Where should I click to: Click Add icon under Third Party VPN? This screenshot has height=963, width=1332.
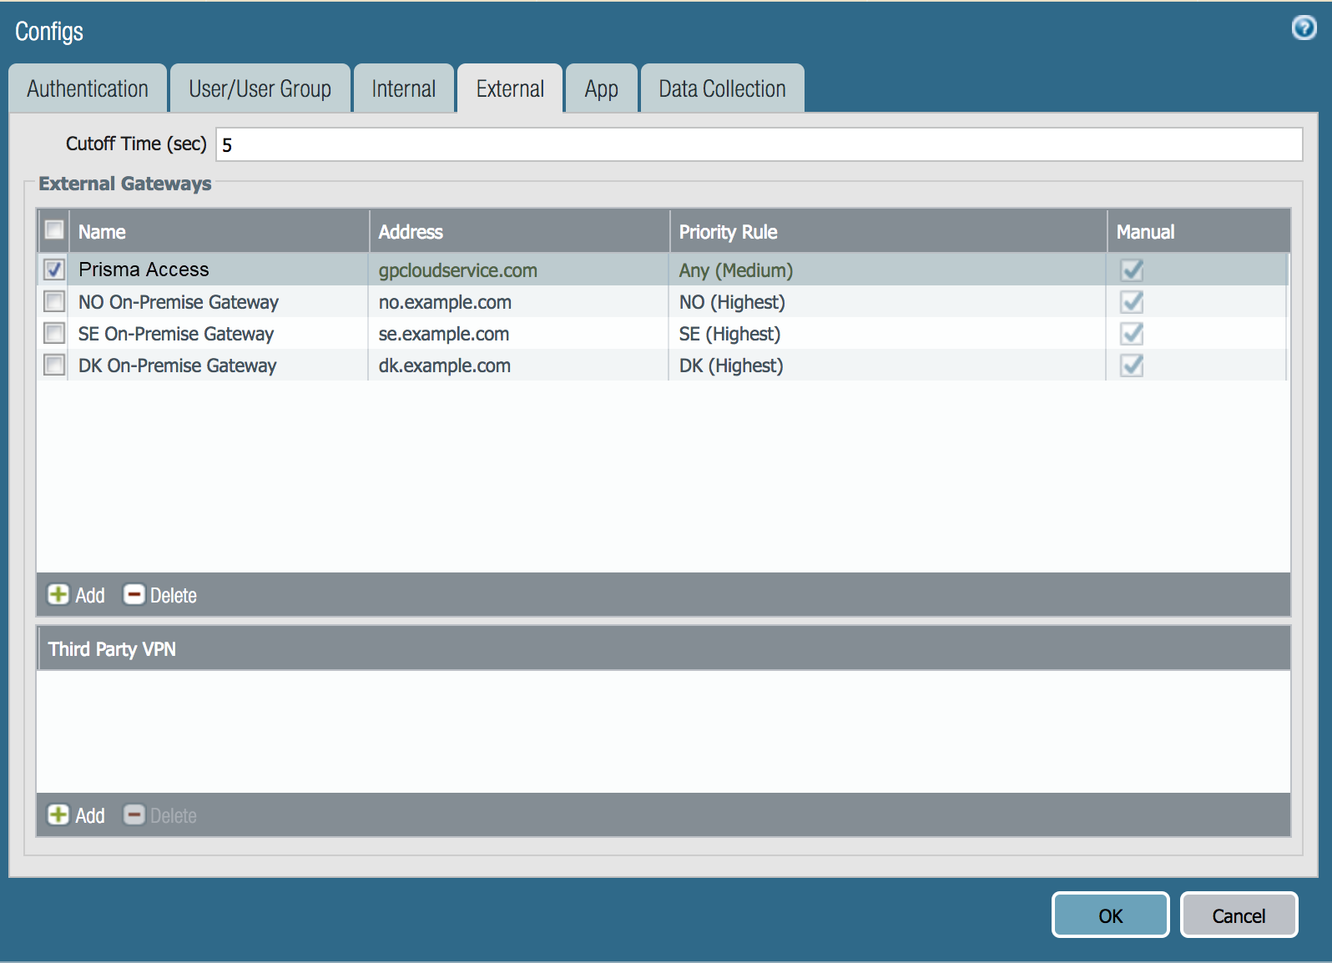[58, 814]
